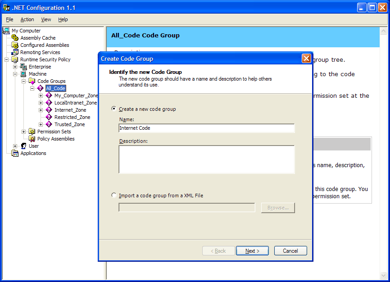This screenshot has width=390, height=282.
Task: Click the Applications icon in tree
Action: (15, 153)
